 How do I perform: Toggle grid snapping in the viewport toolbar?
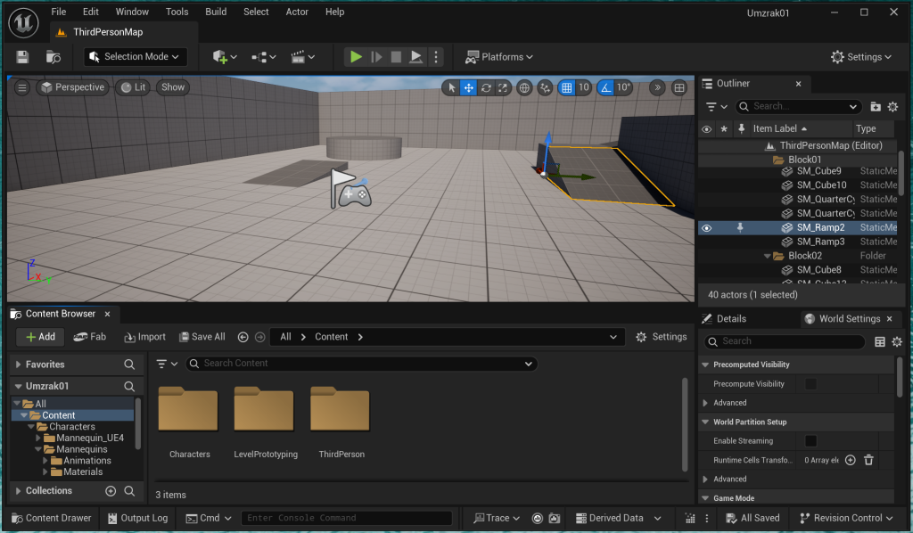[566, 88]
